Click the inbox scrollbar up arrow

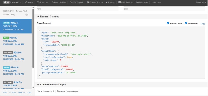click(33, 7)
